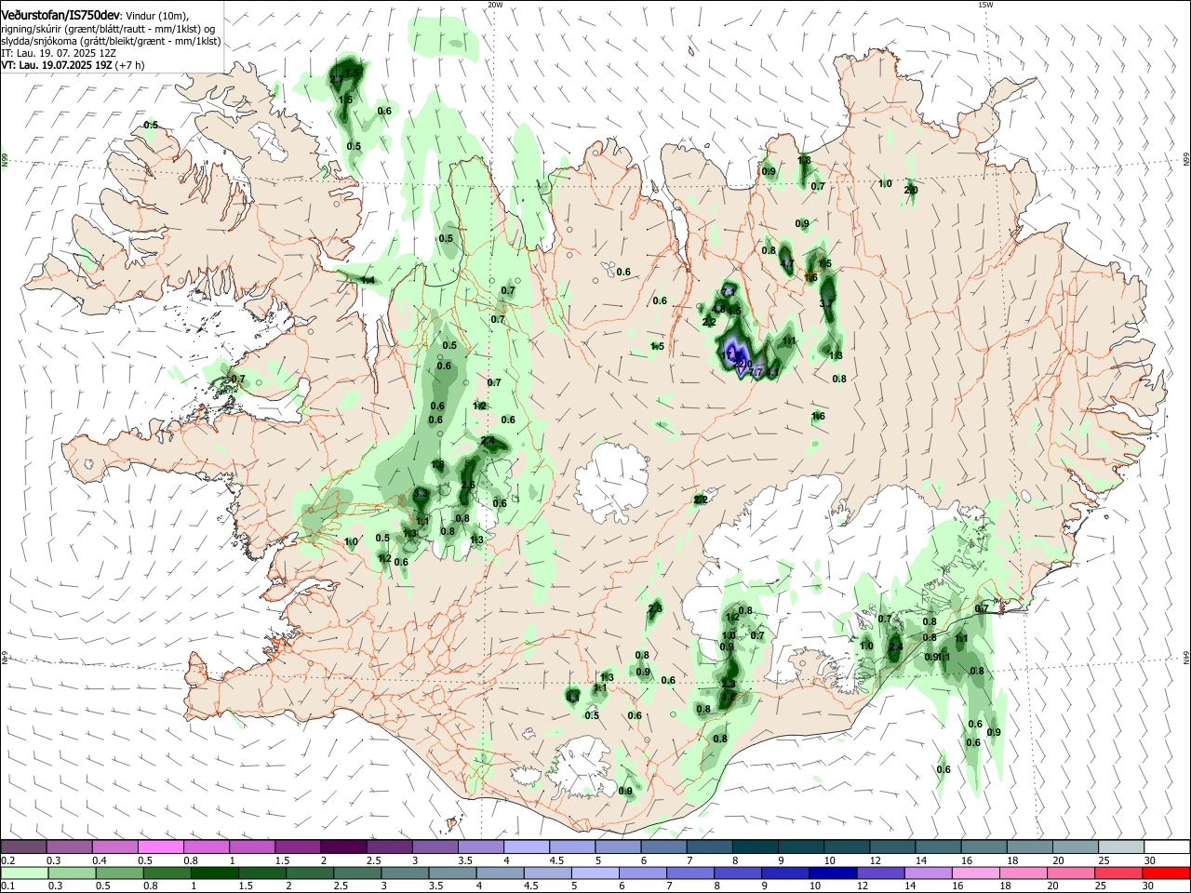This screenshot has width=1191, height=893.
Task: Pick top-row lavender swatch between 4 and 4.5
Action: pyautogui.click(x=526, y=847)
